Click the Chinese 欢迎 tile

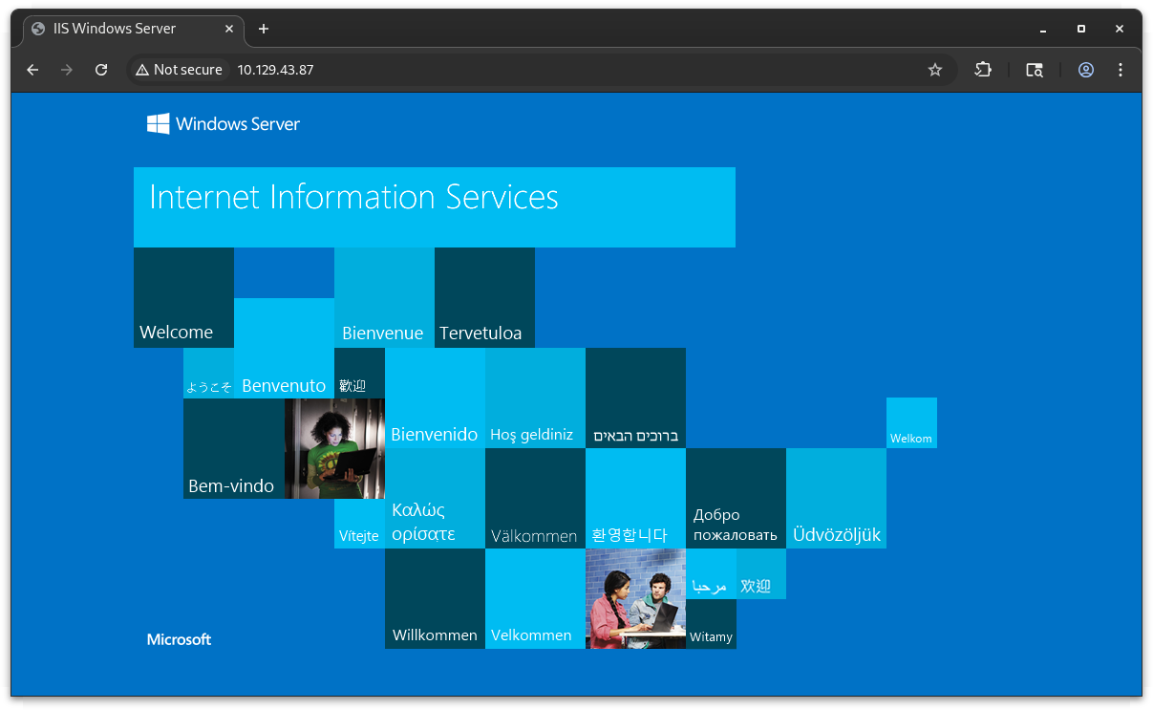click(x=761, y=573)
